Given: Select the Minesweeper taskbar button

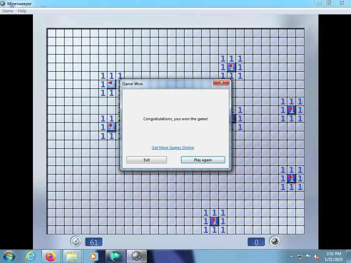Looking at the screenshot, I should pyautogui.click(x=136, y=256).
